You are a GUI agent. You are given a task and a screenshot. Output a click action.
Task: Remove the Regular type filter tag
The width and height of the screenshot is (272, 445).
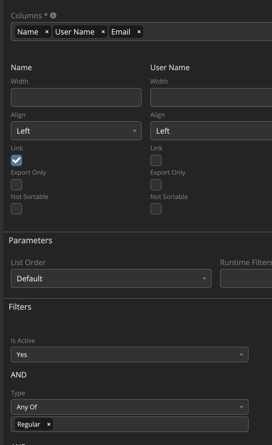click(49, 424)
